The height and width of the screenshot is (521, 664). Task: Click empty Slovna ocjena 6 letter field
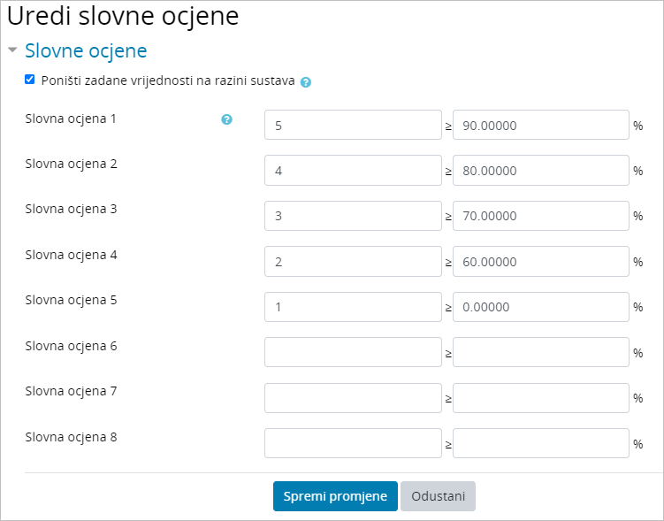pos(353,352)
